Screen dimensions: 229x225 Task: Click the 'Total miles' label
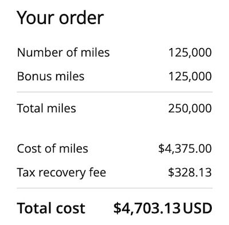(x=46, y=108)
